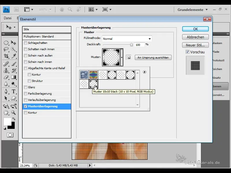This screenshot has height=173, width=231.
Task: Select the Zoom magnifier in tool panel
Action: pyautogui.click(x=13, y=112)
